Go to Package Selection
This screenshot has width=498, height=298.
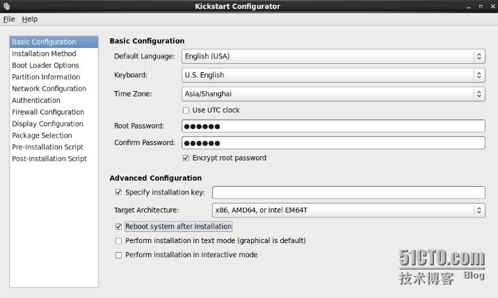pyautogui.click(x=54, y=135)
